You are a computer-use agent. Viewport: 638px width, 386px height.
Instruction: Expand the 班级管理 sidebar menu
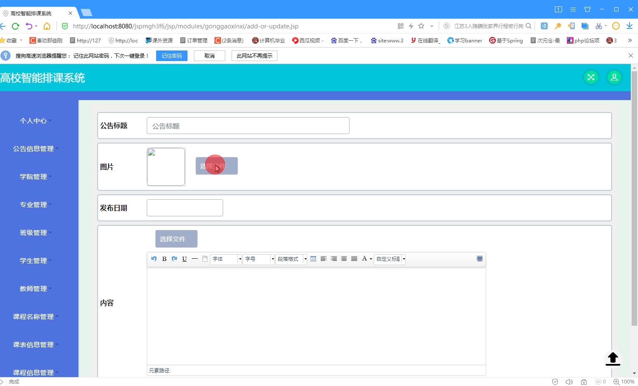click(x=36, y=233)
